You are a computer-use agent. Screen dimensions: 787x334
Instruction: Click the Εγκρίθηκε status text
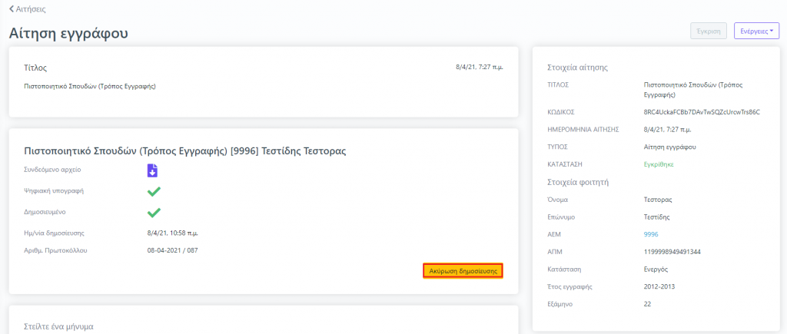pos(659,164)
